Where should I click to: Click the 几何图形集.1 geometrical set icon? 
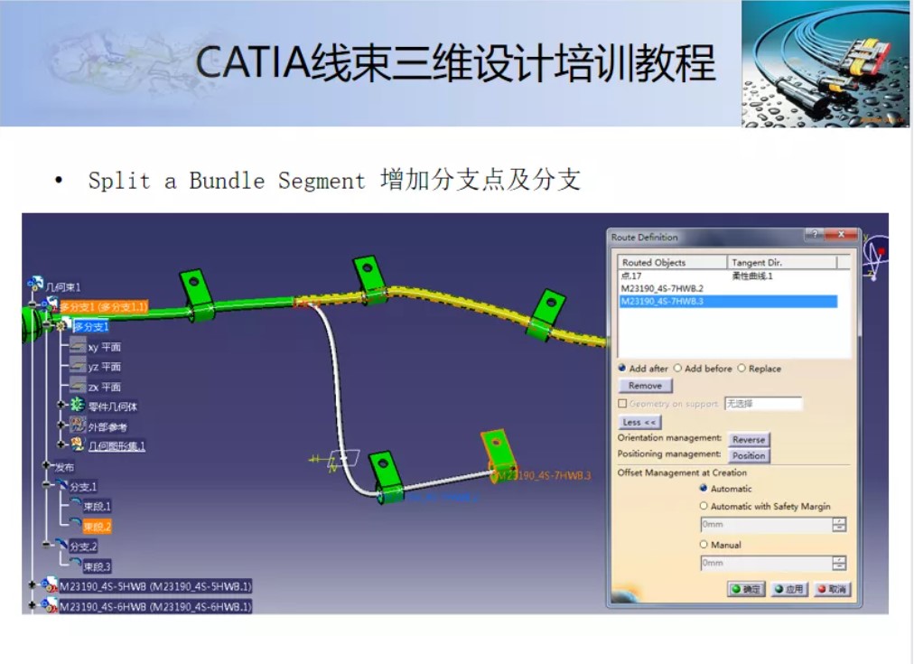click(78, 444)
